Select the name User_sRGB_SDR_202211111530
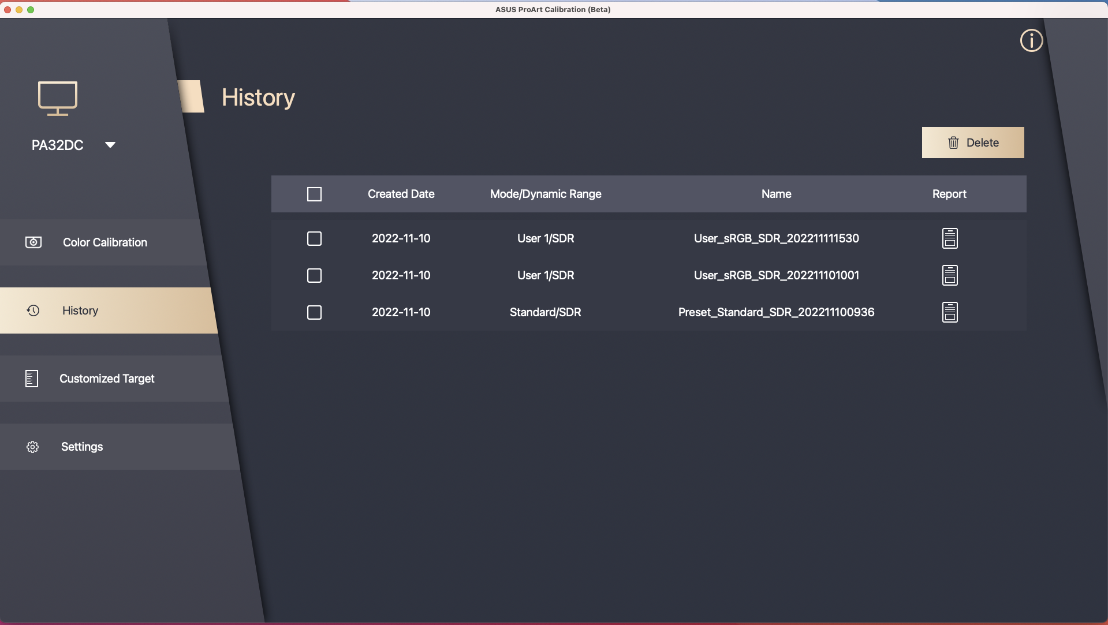The height and width of the screenshot is (625, 1108). (777, 238)
